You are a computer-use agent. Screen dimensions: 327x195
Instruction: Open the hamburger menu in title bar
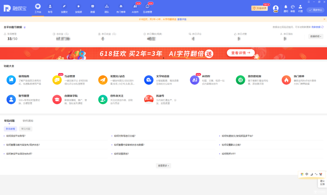309,2
